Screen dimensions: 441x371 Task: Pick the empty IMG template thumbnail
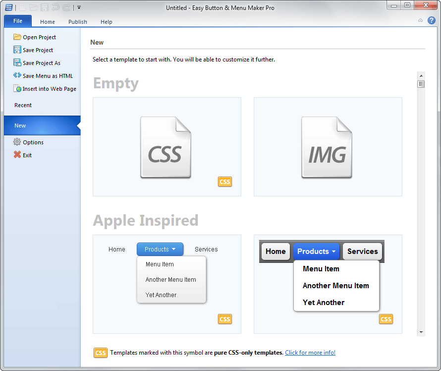pos(328,147)
